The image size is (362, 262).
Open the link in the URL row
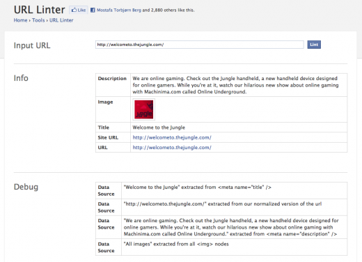[172, 148]
